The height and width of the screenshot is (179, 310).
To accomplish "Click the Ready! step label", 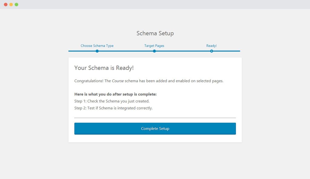I will pyautogui.click(x=211, y=46).
